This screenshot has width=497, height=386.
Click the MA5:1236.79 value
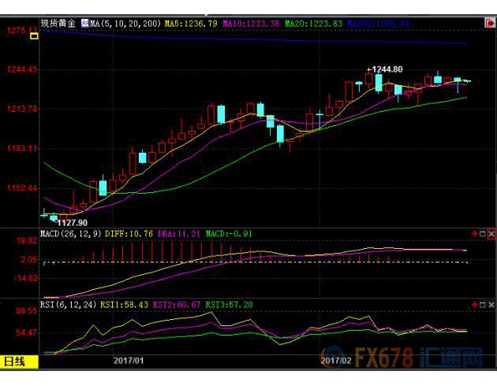point(191,24)
